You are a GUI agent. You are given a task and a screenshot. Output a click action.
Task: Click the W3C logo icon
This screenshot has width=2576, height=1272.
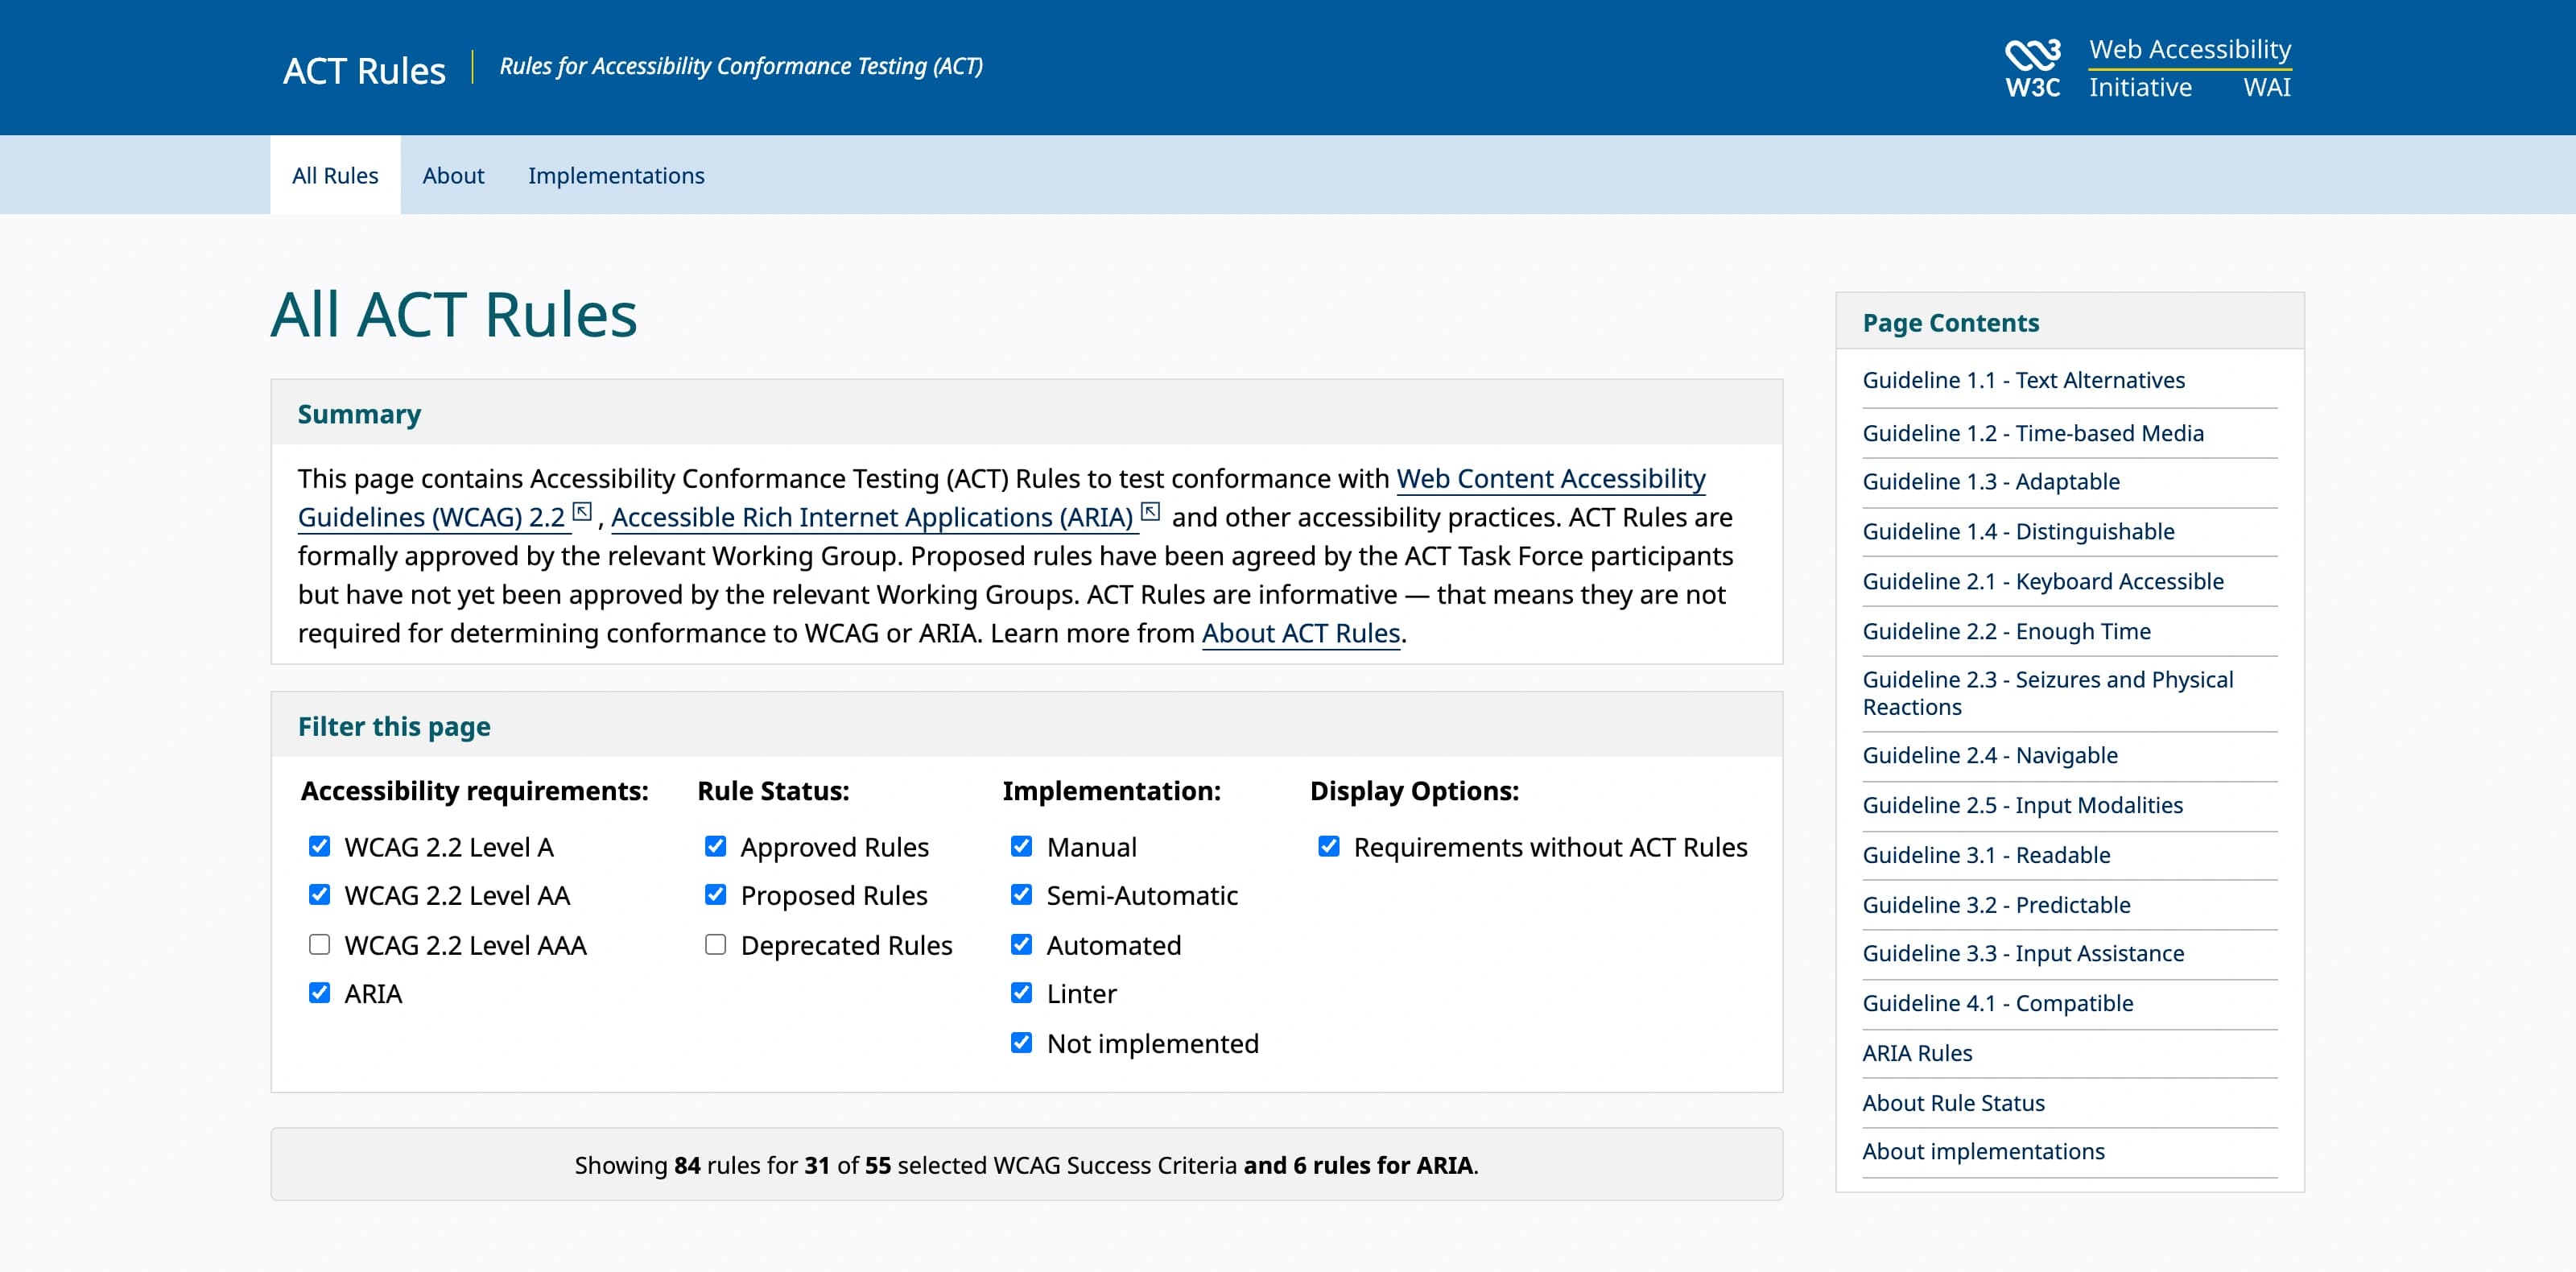tap(2032, 68)
